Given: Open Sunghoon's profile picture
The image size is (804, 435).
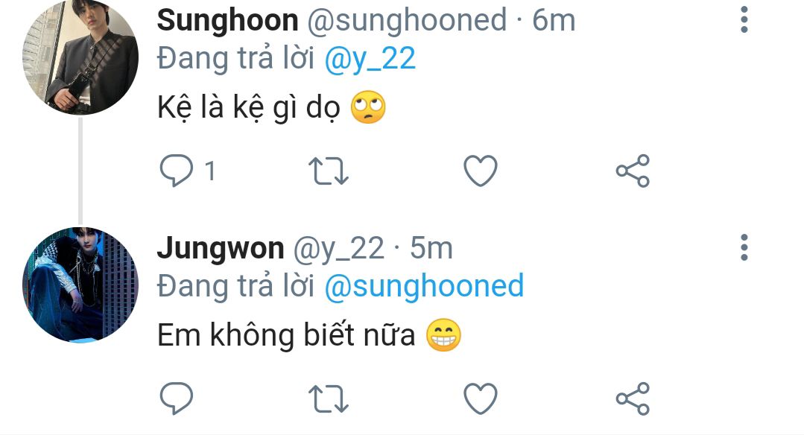Looking at the screenshot, I should tap(80, 57).
